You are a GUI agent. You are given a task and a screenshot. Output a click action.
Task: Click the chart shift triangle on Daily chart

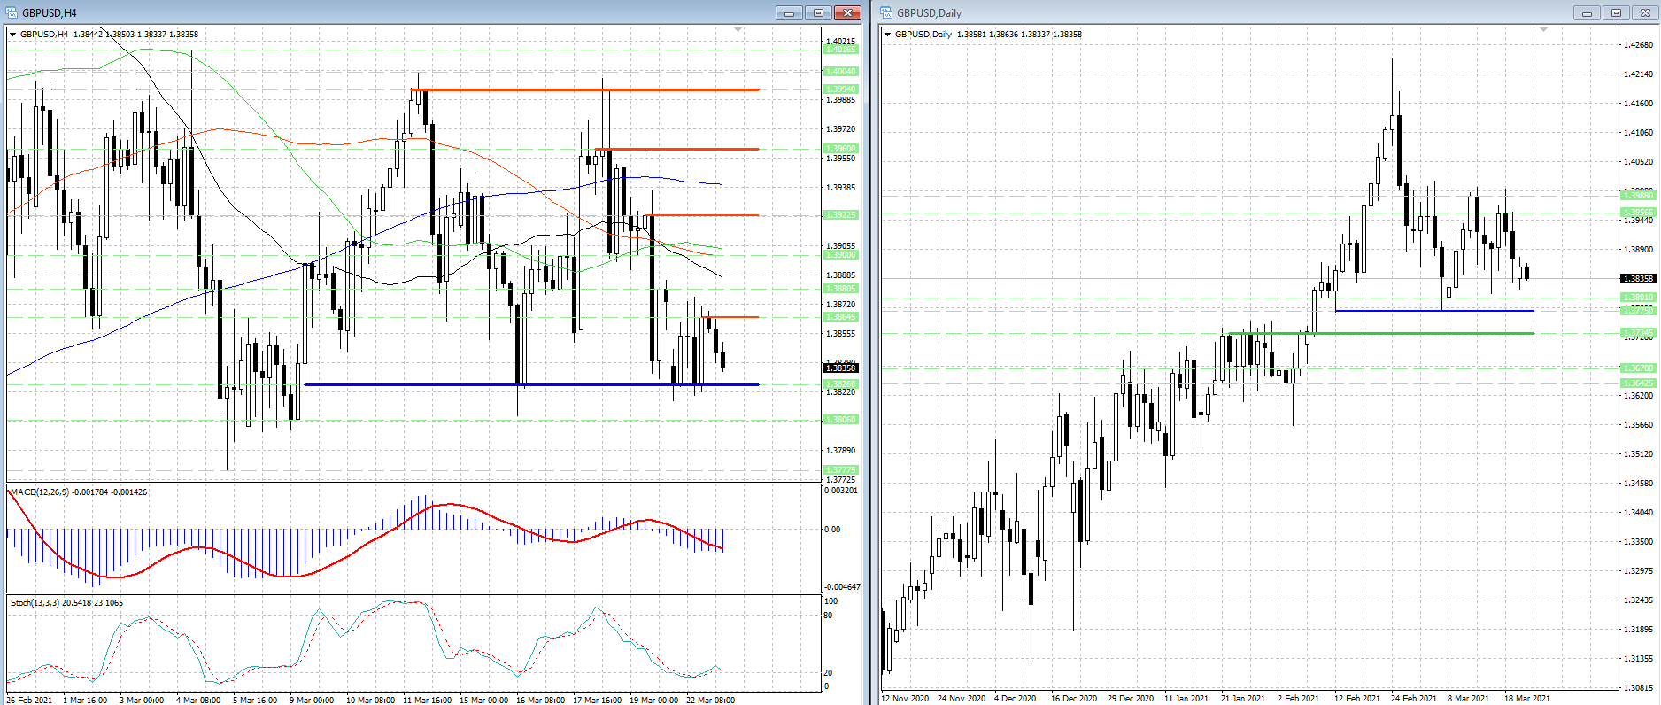coord(1544,30)
